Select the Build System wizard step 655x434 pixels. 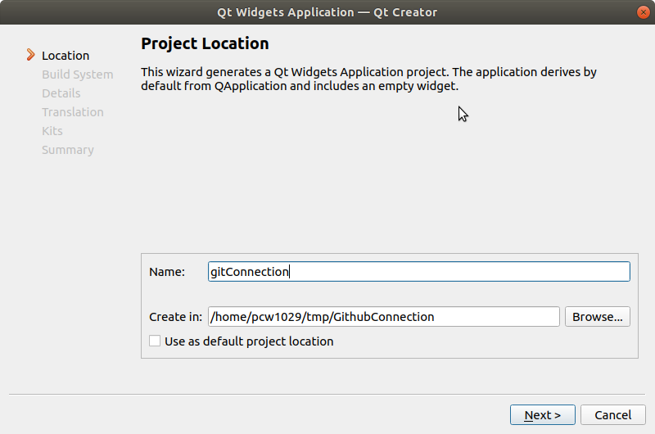pyautogui.click(x=77, y=75)
